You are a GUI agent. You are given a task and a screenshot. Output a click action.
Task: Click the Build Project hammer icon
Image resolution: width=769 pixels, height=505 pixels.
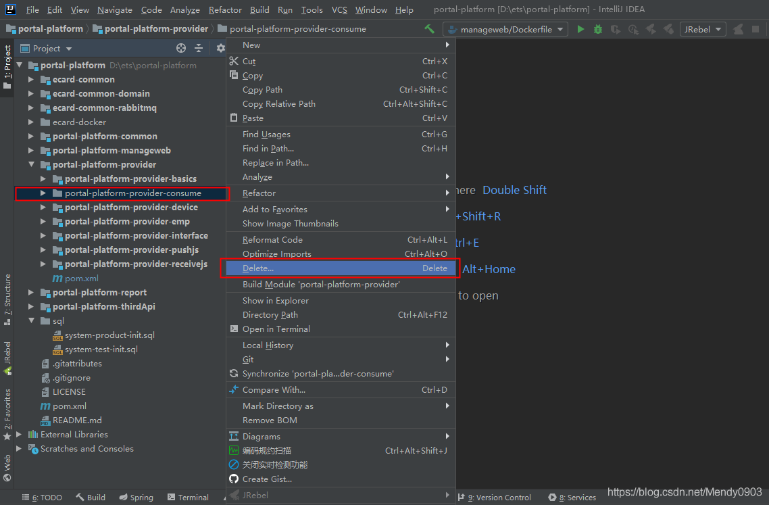coord(430,29)
